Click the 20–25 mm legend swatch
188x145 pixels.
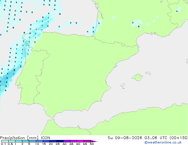click(53, 141)
